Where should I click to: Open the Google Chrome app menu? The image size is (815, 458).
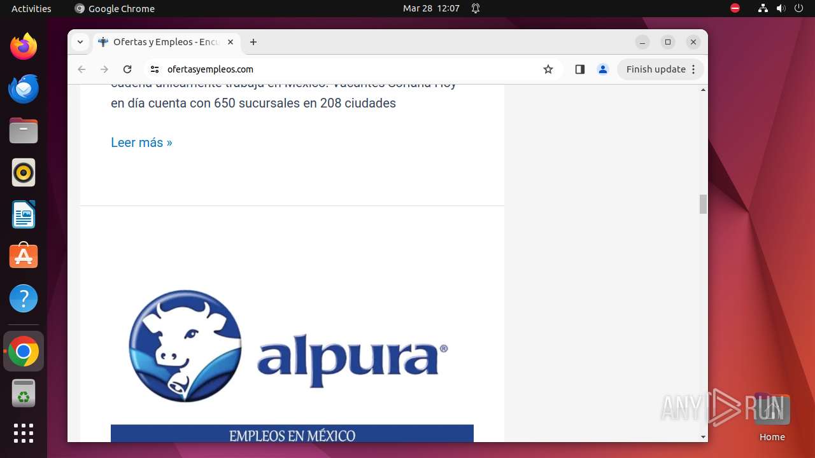(115, 8)
